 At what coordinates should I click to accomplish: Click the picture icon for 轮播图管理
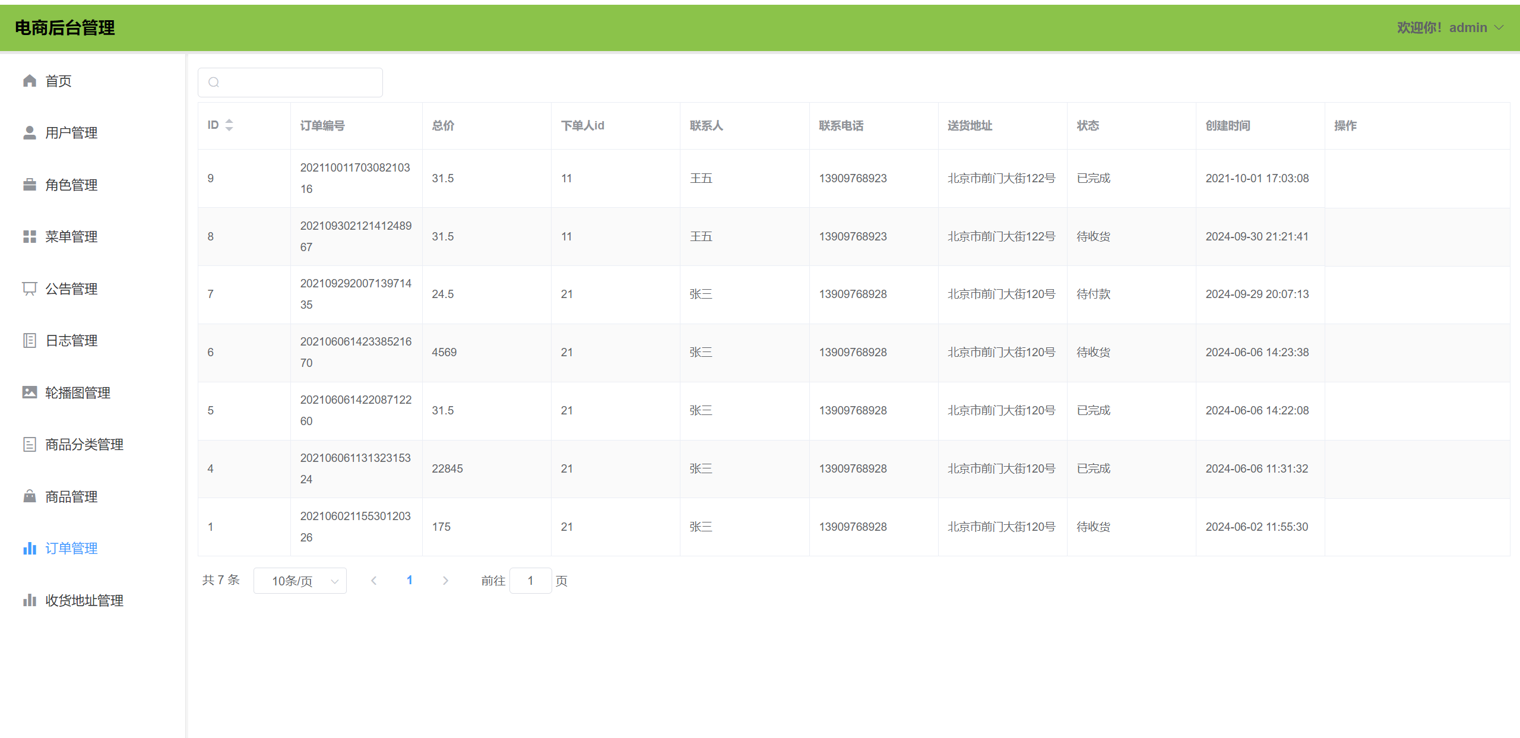(x=30, y=392)
